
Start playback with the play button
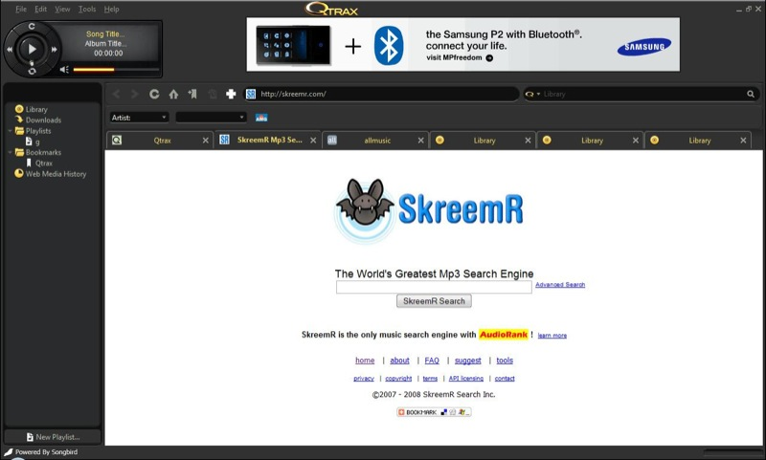click(x=32, y=49)
